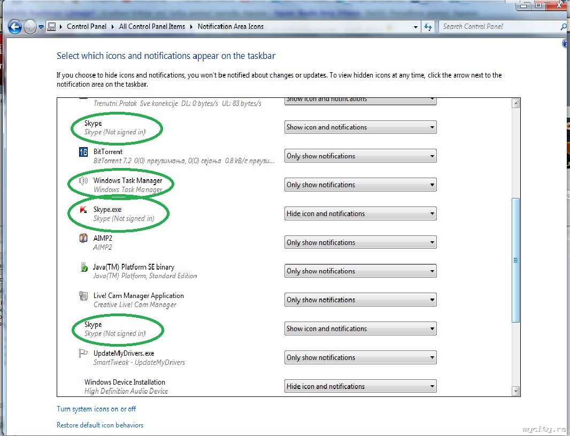This screenshot has width=570, height=436.
Task: Click the Java Platform SE binary icon
Action: coord(83,267)
